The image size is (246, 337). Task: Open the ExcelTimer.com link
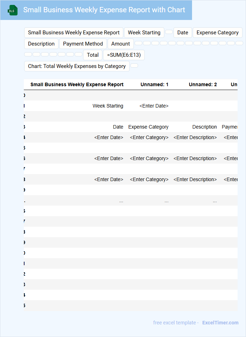(220, 323)
